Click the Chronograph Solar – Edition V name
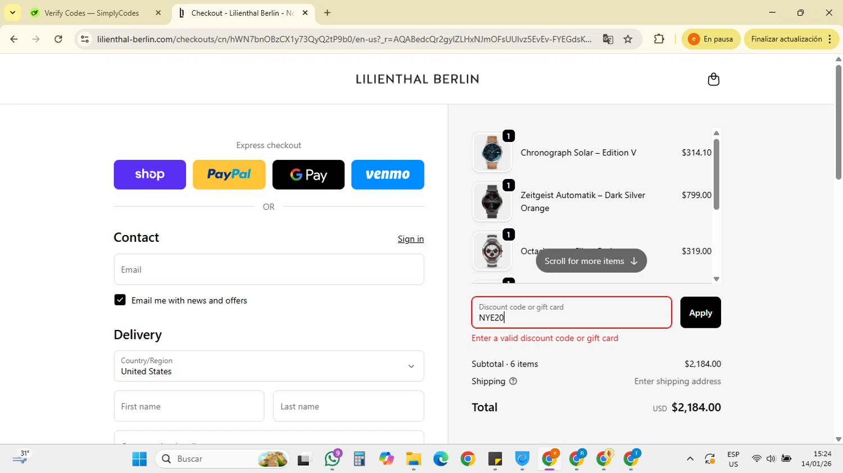The height and width of the screenshot is (473, 843). coord(578,153)
